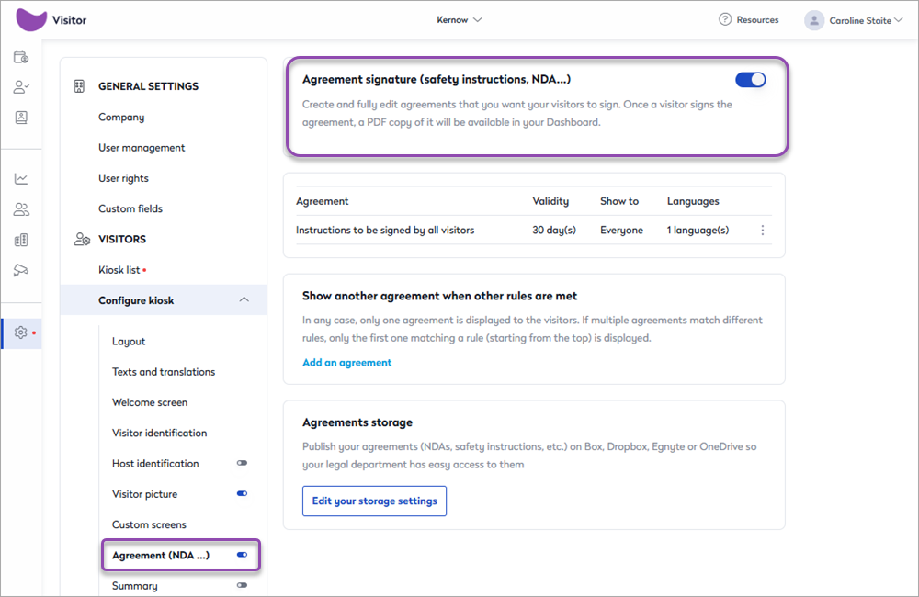Click the group of people sidebar icon
The image size is (919, 597).
(20, 209)
